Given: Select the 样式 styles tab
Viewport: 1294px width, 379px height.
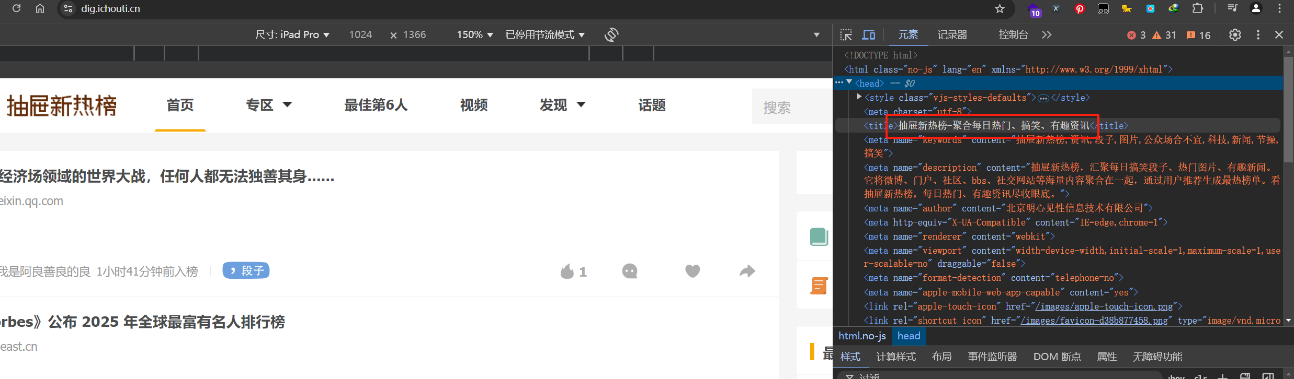Looking at the screenshot, I should click(850, 357).
